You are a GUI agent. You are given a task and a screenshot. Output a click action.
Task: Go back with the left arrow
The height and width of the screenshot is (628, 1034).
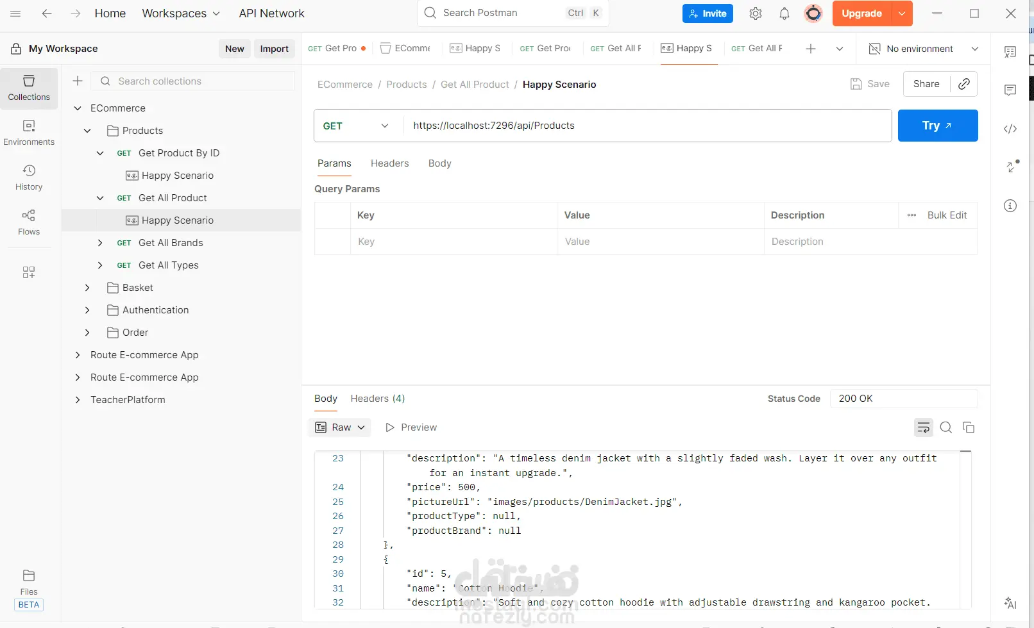click(x=47, y=13)
